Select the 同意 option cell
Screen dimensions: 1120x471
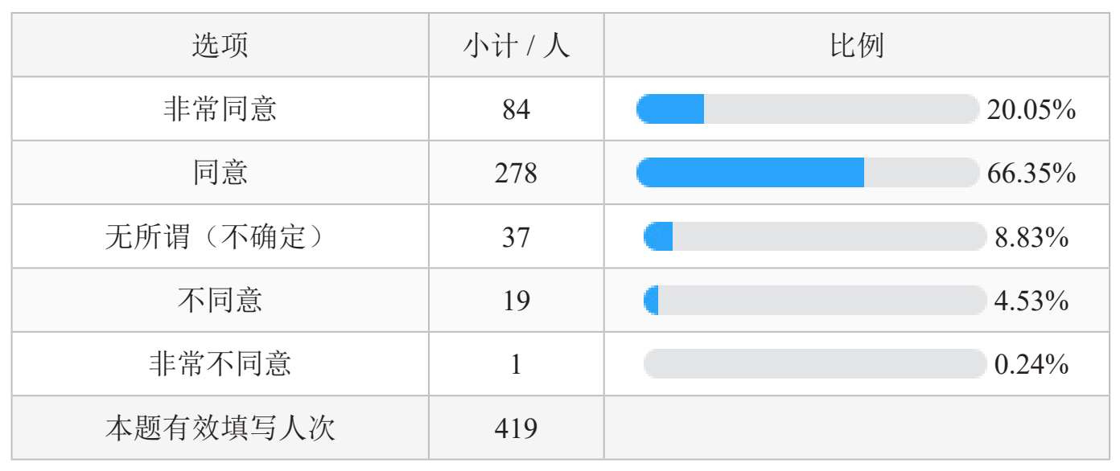(x=220, y=172)
